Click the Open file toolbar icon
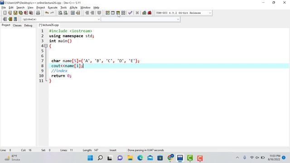 (x=10, y=13)
